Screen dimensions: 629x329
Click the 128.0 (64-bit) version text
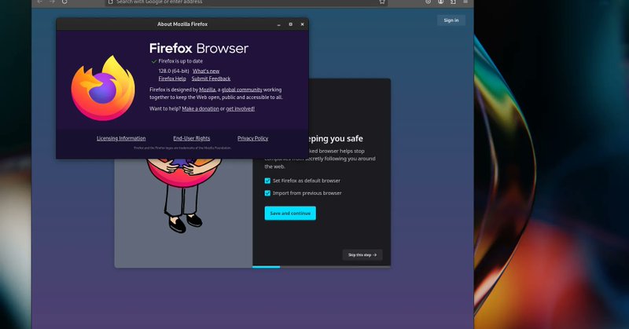(x=174, y=71)
